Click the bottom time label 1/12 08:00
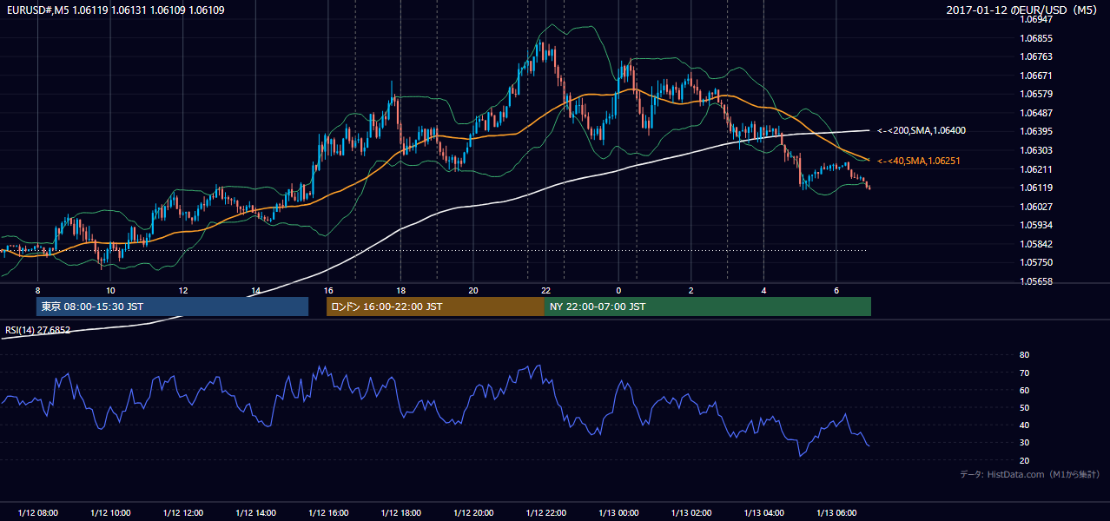 pyautogui.click(x=37, y=513)
